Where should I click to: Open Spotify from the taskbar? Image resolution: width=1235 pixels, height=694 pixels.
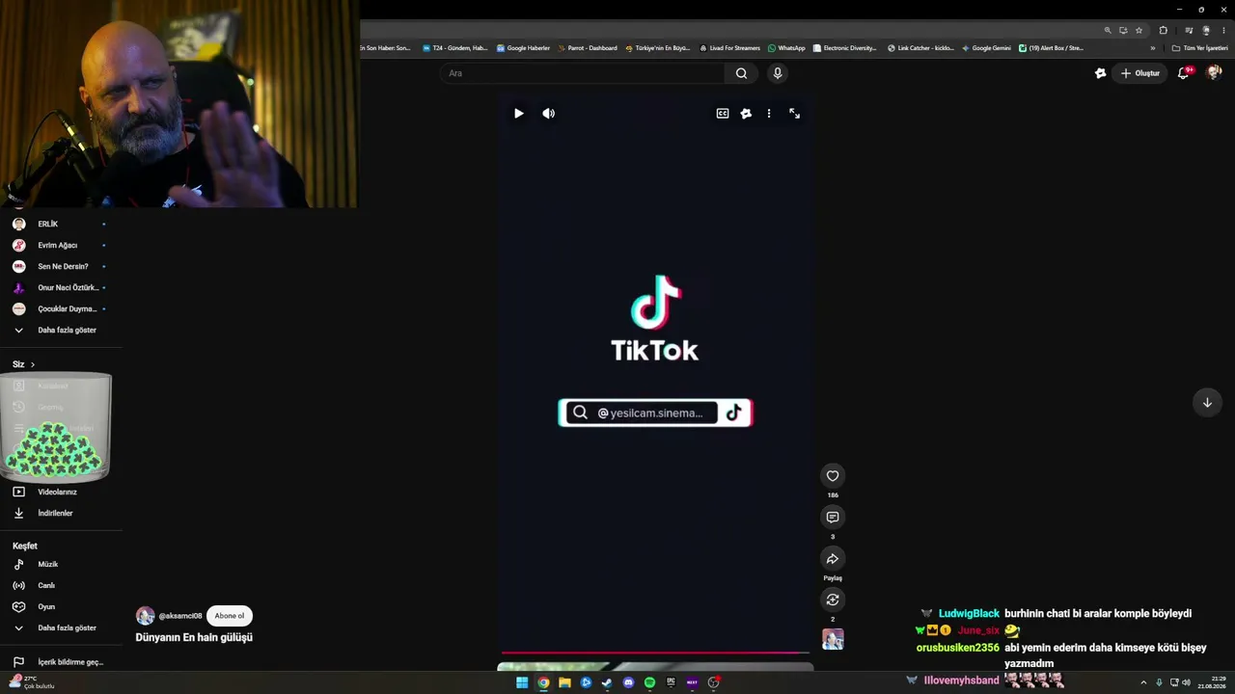tap(649, 682)
